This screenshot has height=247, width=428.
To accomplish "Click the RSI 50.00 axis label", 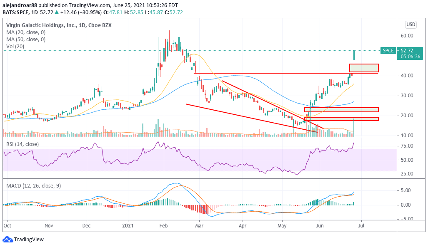I will coord(407,160).
